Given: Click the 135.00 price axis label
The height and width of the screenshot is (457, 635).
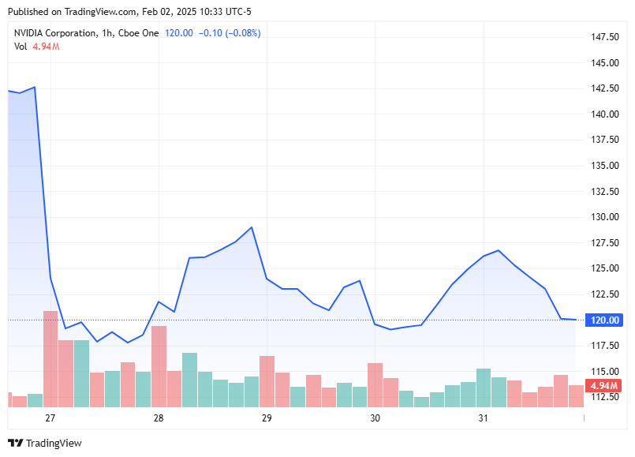Looking at the screenshot, I should pos(604,166).
